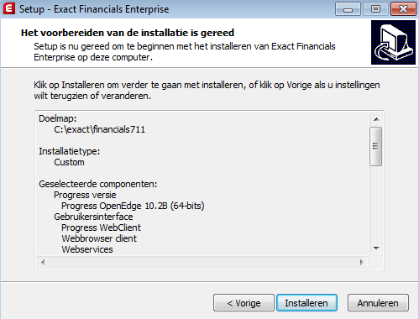The height and width of the screenshot is (319, 419).
Task: Click the summary box's vertical scroll down arrow
Action: (x=376, y=248)
